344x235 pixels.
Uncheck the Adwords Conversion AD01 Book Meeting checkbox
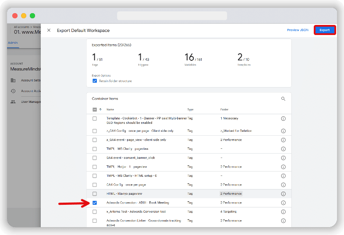[x=95, y=203]
